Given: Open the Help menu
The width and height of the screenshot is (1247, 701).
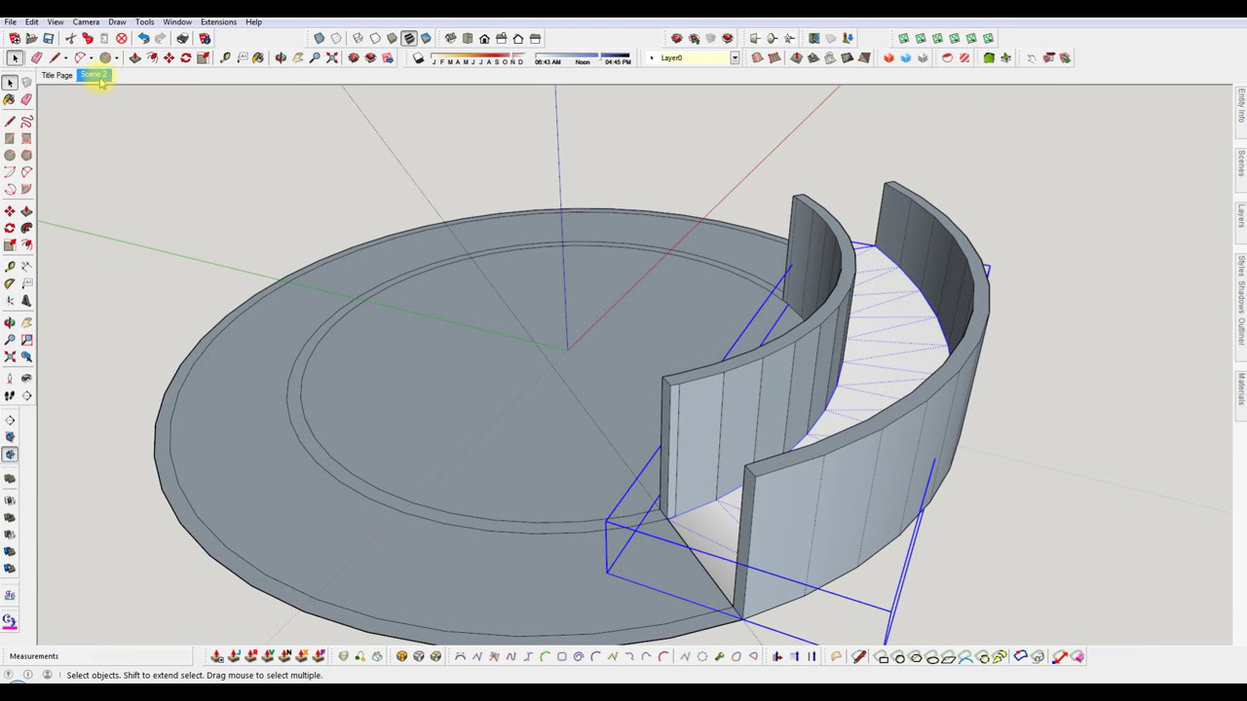Looking at the screenshot, I should point(253,21).
